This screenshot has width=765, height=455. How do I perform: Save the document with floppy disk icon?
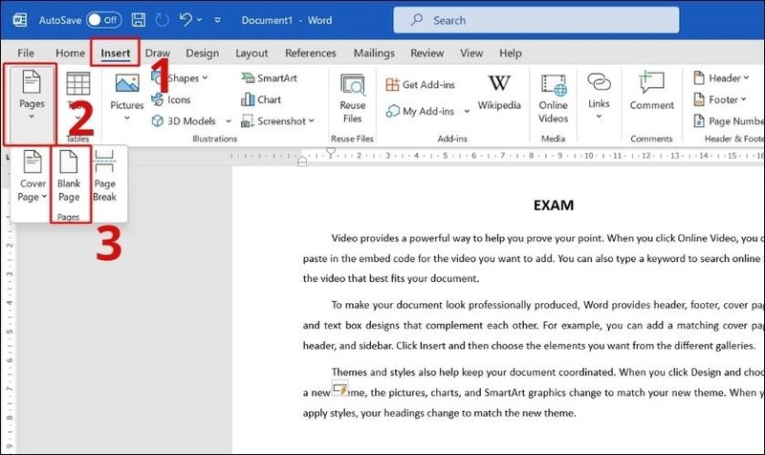click(139, 20)
